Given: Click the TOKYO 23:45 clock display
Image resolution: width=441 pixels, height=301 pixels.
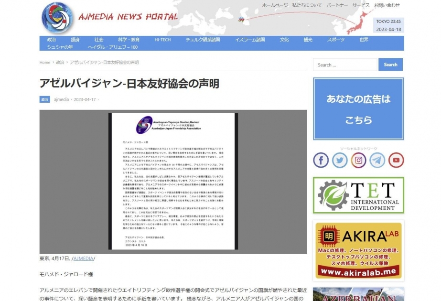Looking at the screenshot, I should click(x=388, y=21).
